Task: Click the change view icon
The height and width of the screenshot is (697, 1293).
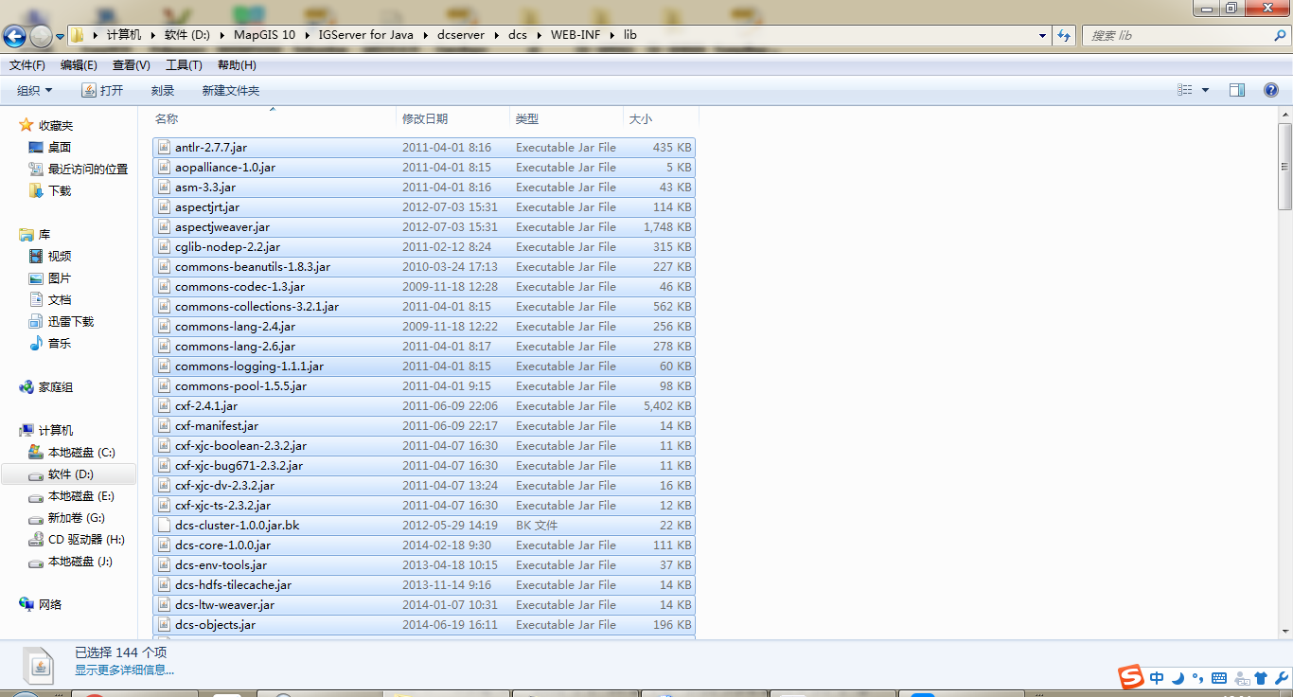Action: pyautogui.click(x=1184, y=90)
